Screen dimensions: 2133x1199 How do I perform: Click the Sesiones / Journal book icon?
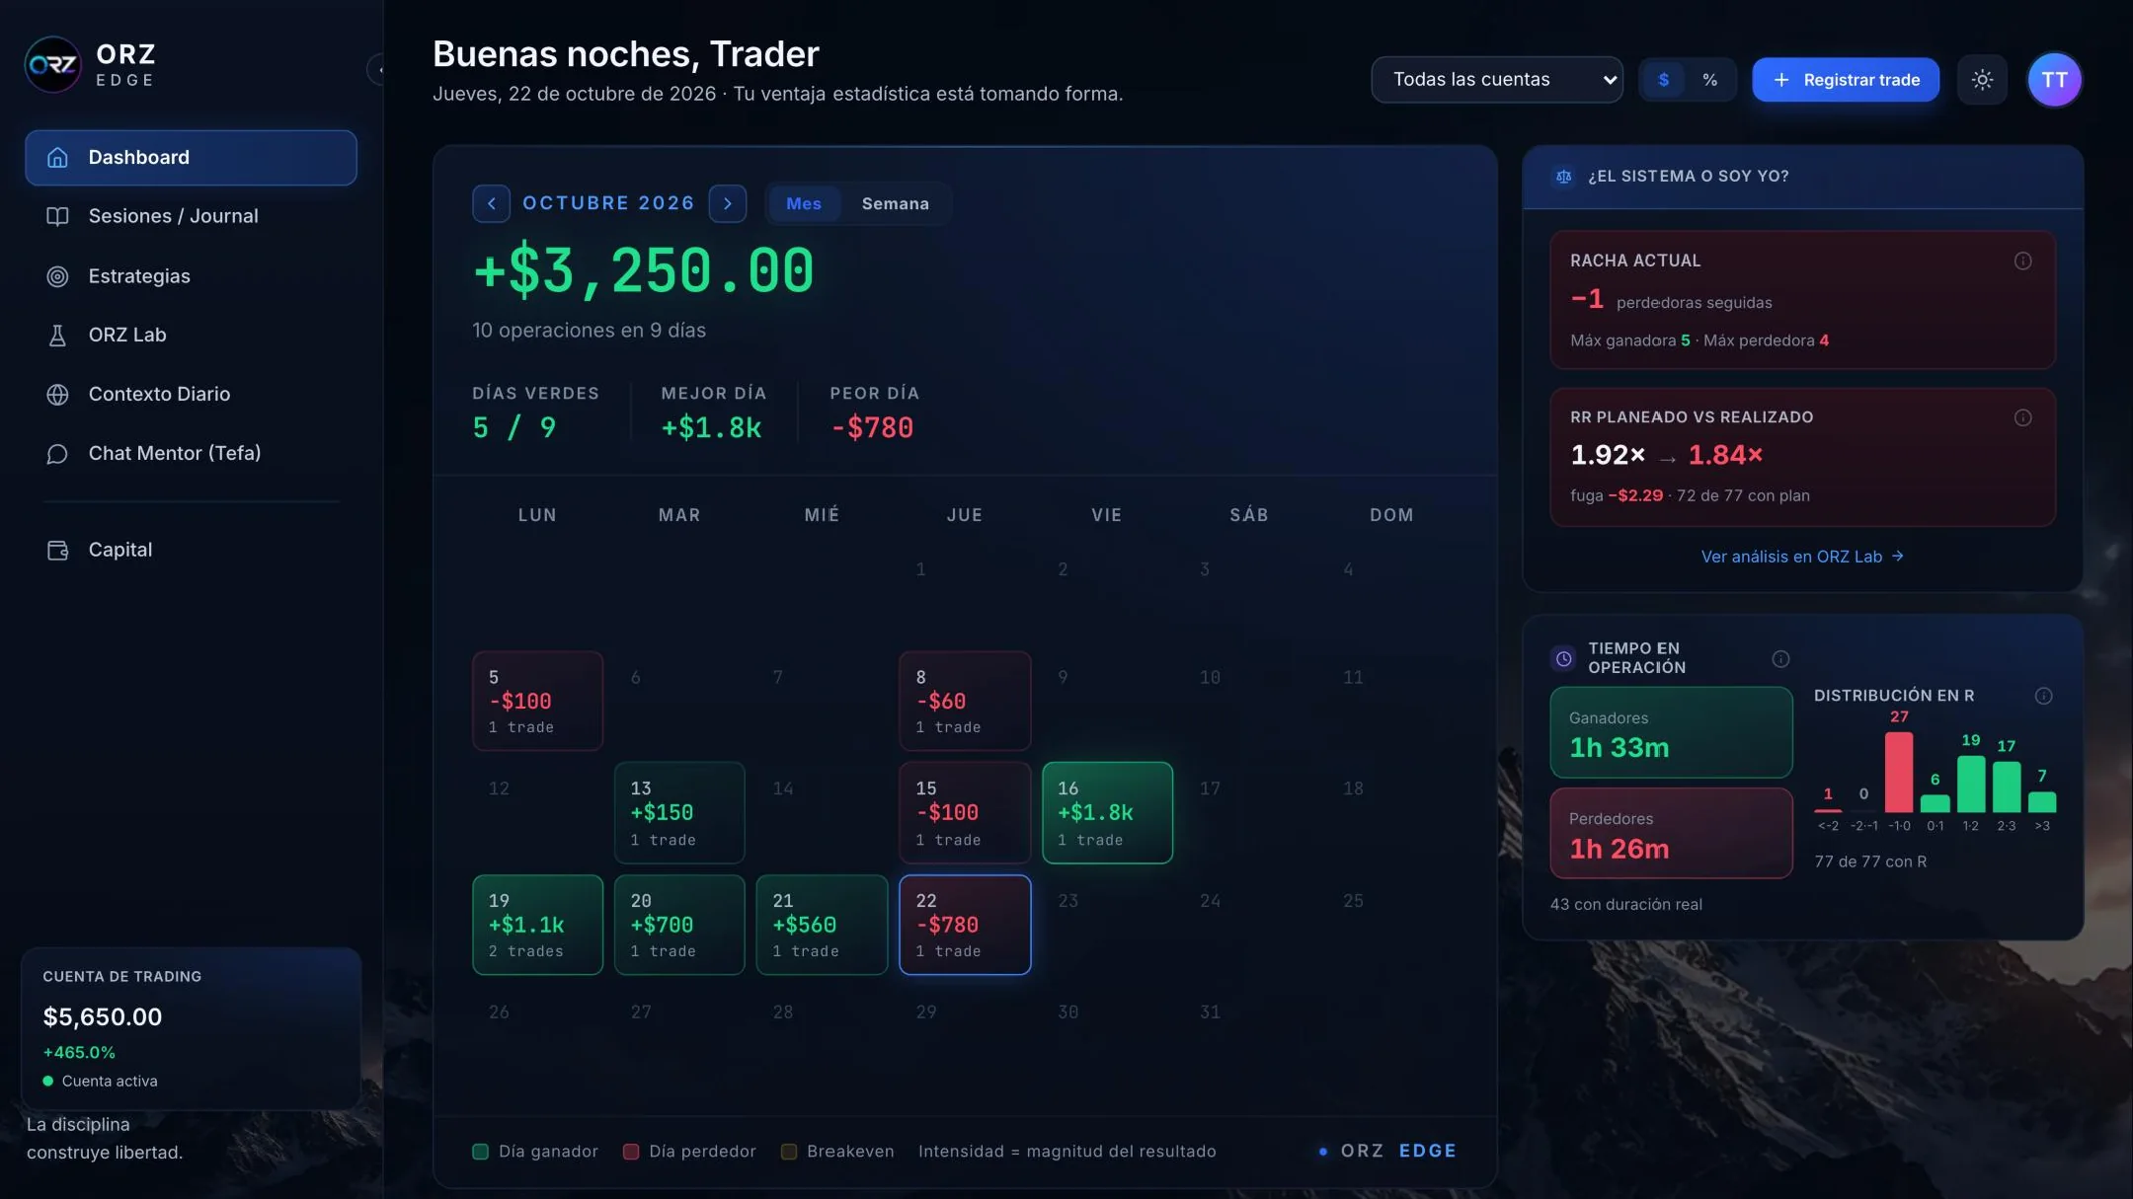[57, 216]
